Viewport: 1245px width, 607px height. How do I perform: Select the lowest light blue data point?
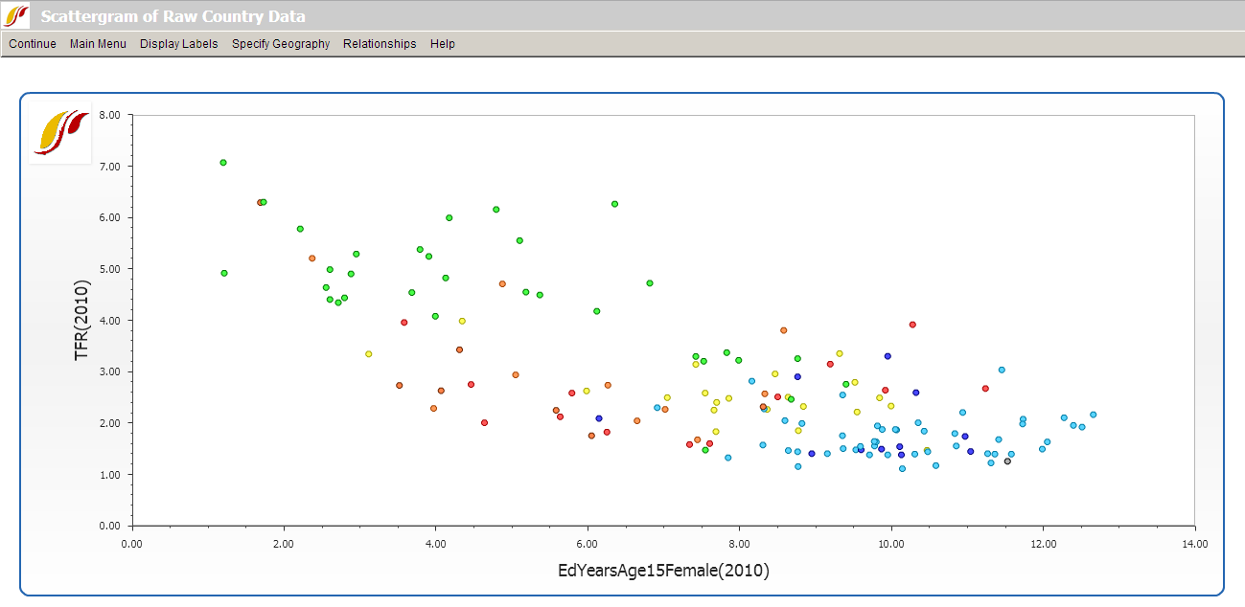point(902,468)
